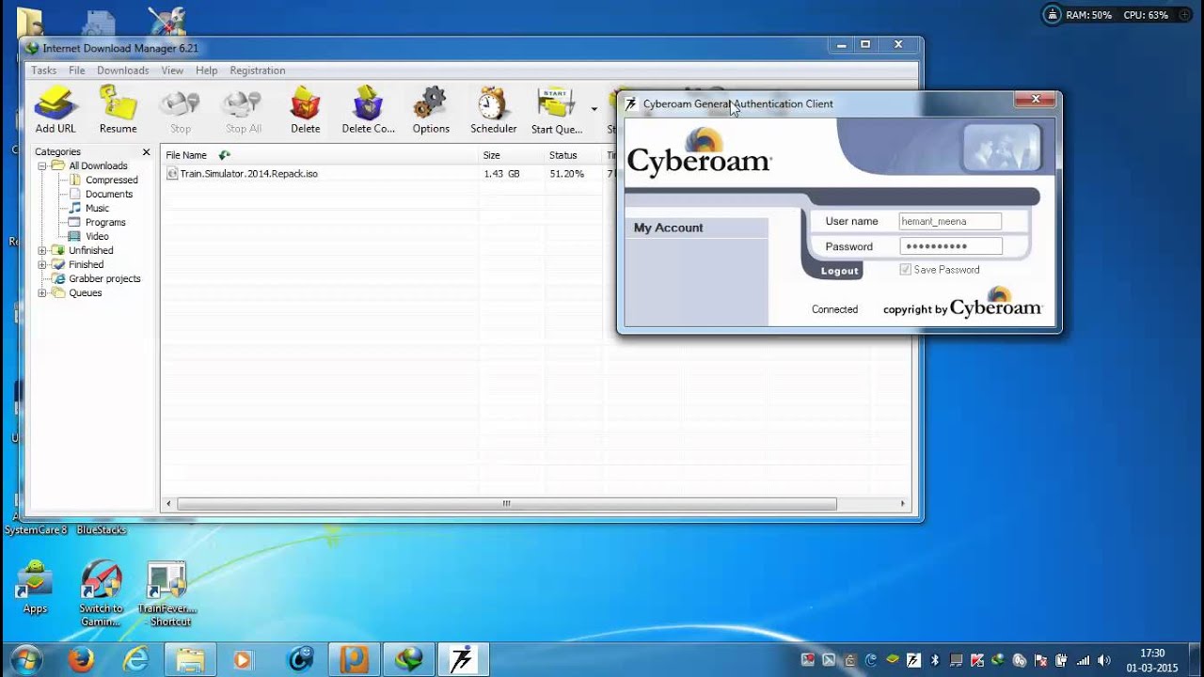This screenshot has width=1204, height=677.
Task: Click the Logout button in Cyberoam
Action: 839,271
